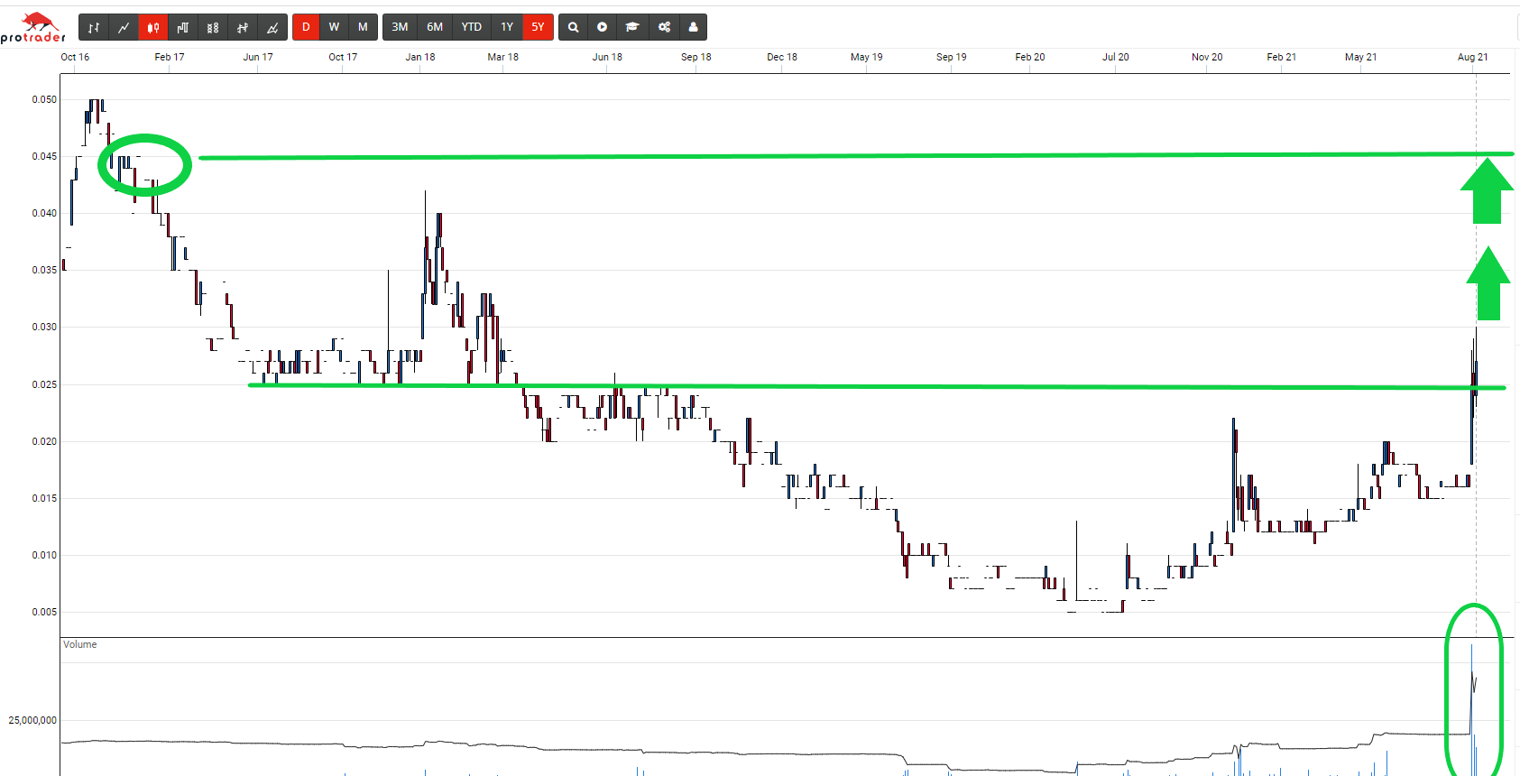Click the 0.035 price axis label

[44, 270]
